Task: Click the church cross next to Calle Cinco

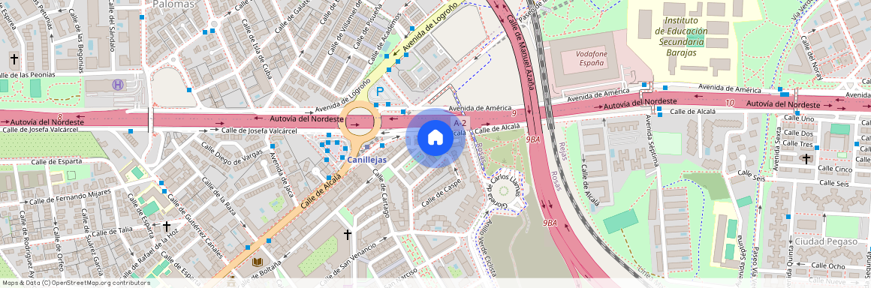Action: [806, 159]
